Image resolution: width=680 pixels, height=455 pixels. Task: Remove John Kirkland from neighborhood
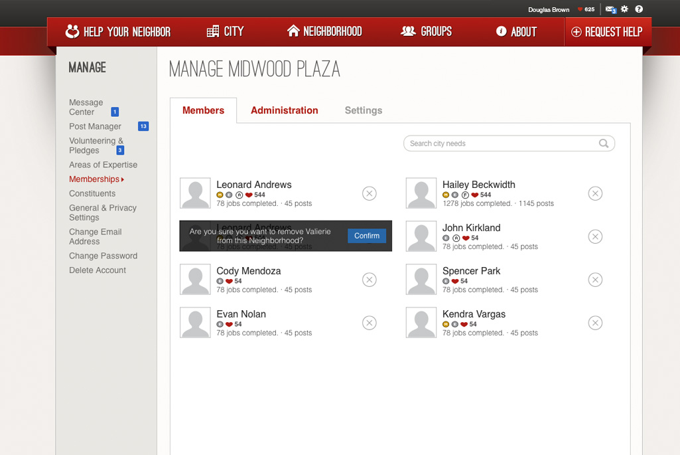595,236
